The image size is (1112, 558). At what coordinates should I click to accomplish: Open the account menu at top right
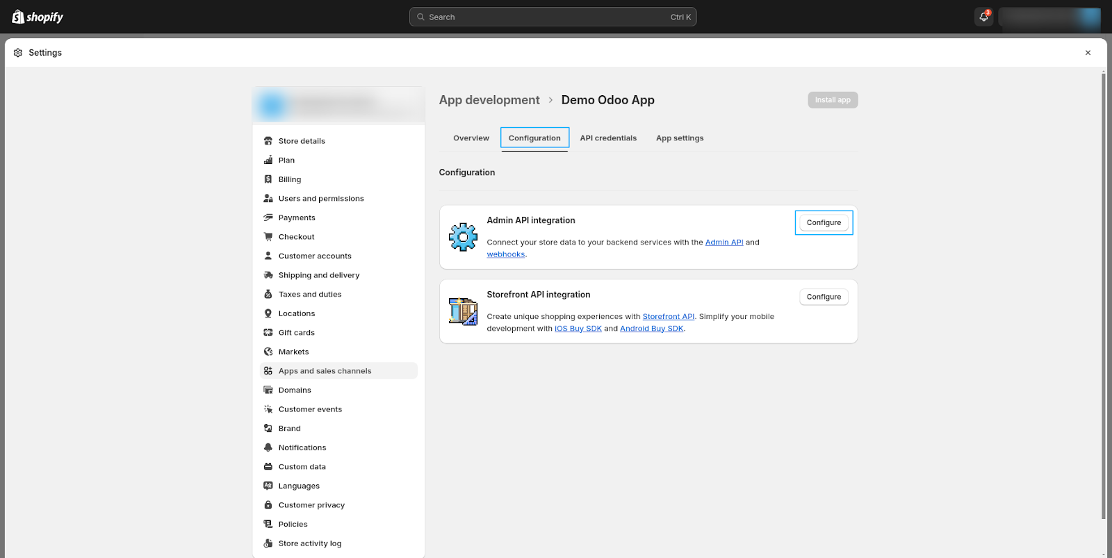(x=1049, y=17)
